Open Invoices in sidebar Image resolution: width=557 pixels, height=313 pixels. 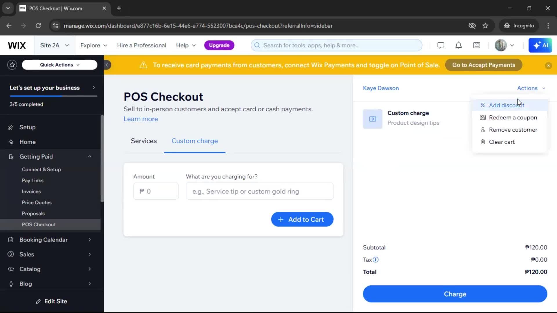[31, 192]
